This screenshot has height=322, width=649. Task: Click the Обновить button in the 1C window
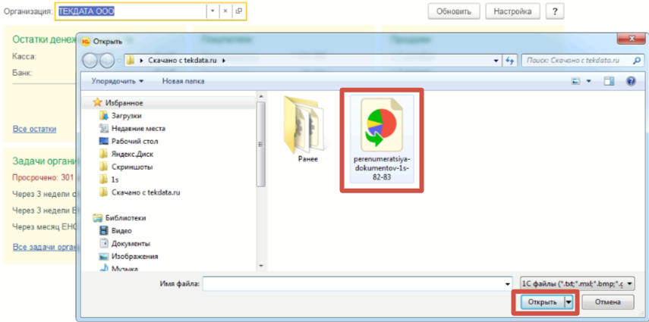[x=454, y=11]
